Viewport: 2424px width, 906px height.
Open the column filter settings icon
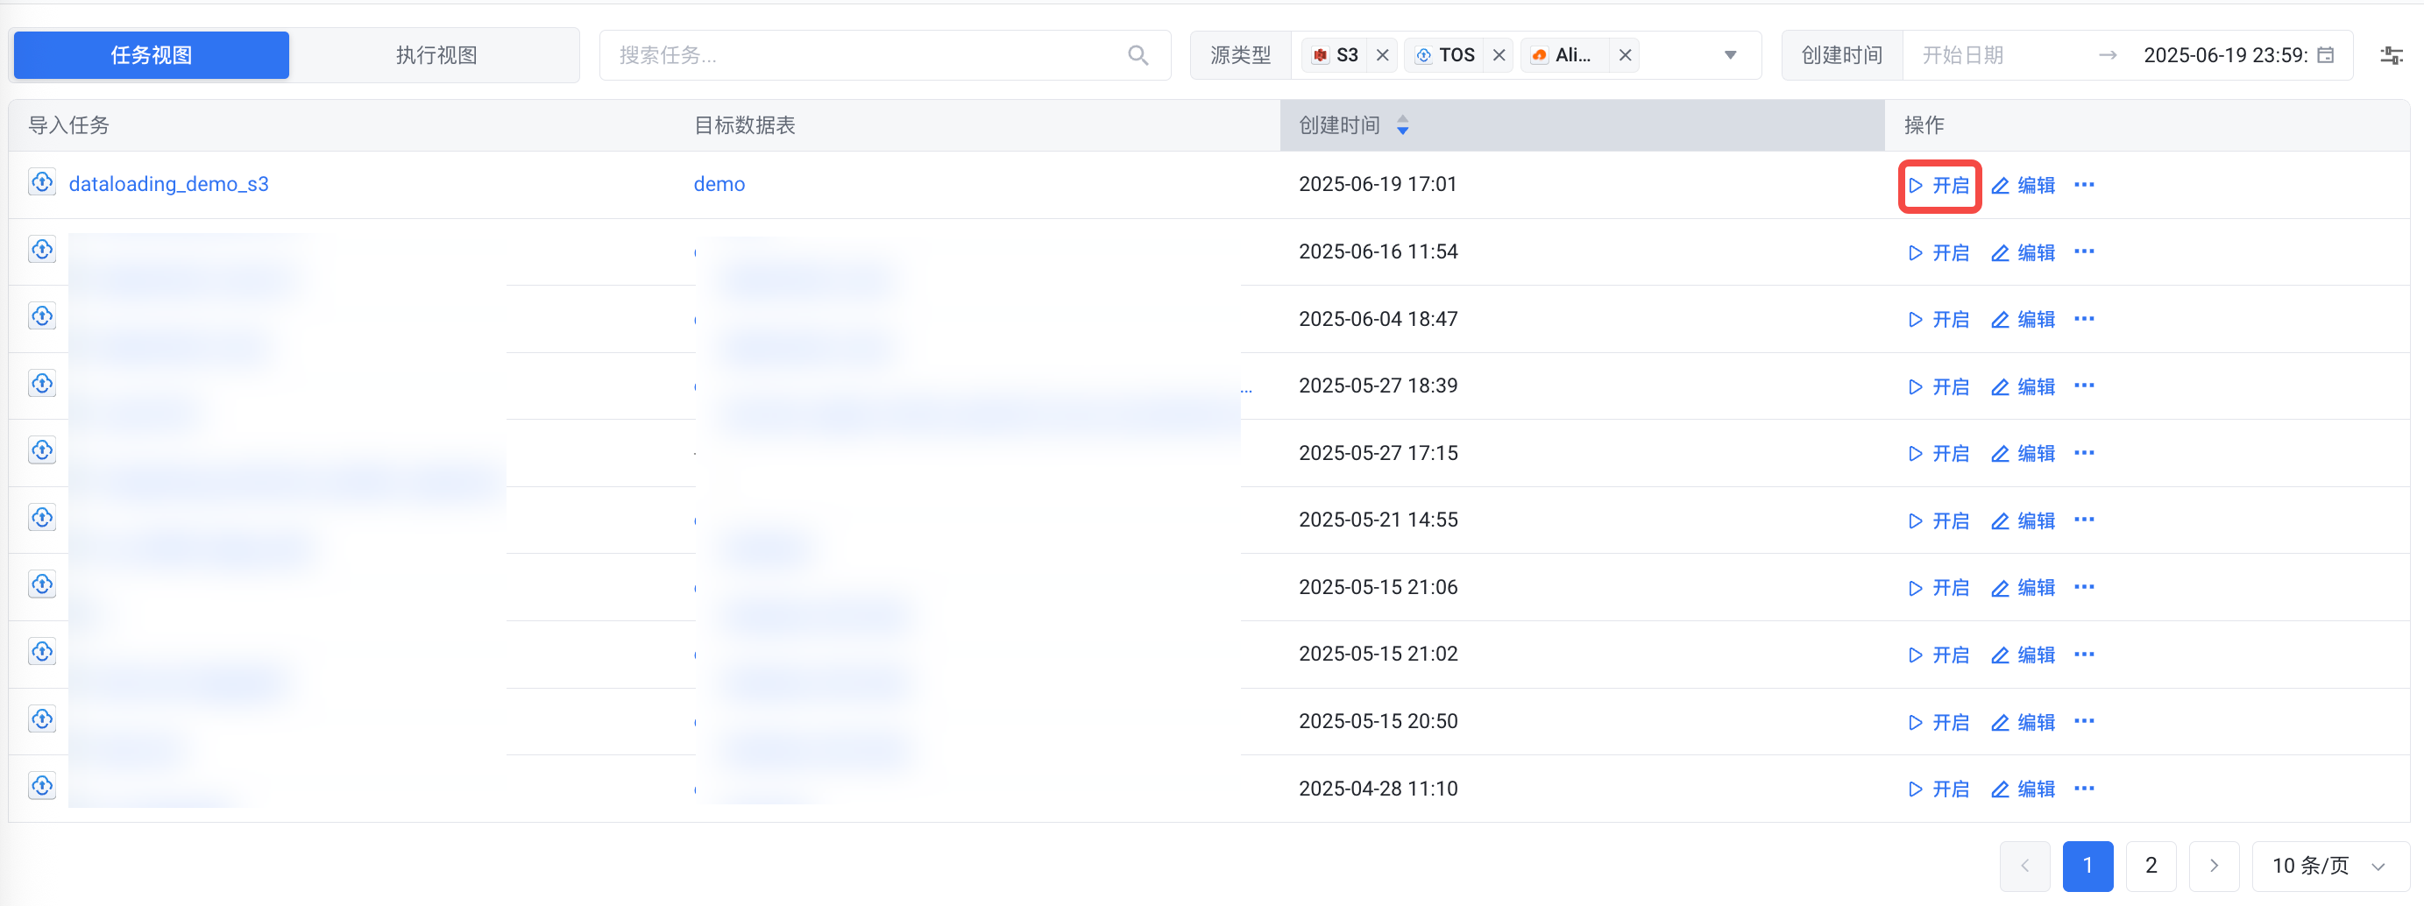2391,55
